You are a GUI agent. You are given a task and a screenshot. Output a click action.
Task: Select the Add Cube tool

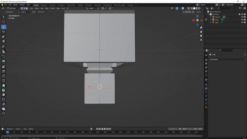[3, 57]
